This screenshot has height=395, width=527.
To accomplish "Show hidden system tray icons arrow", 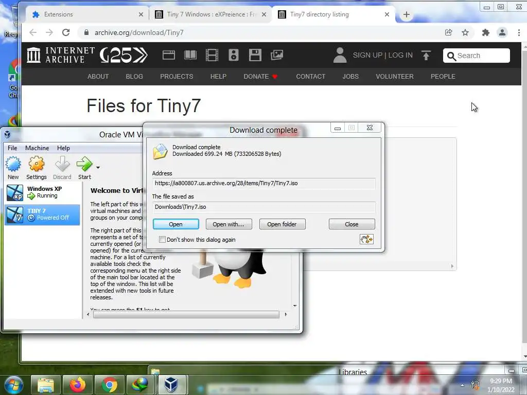I will click(x=462, y=386).
